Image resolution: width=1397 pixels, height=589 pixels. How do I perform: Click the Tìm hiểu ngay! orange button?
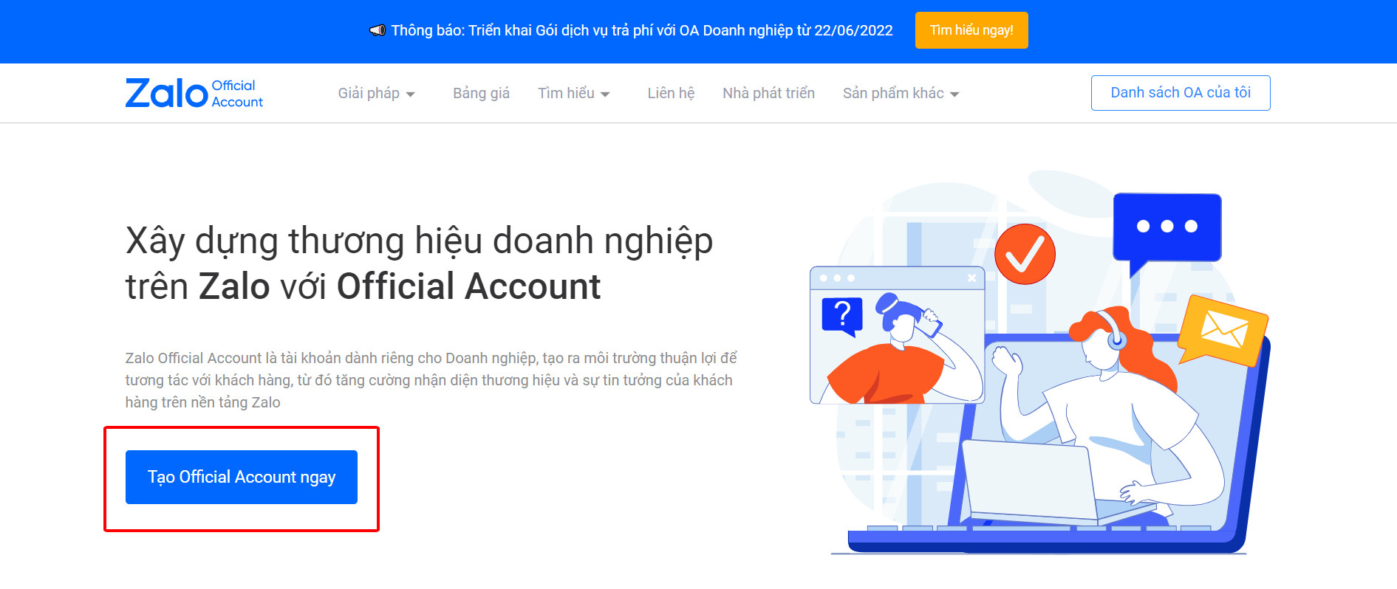point(971,30)
